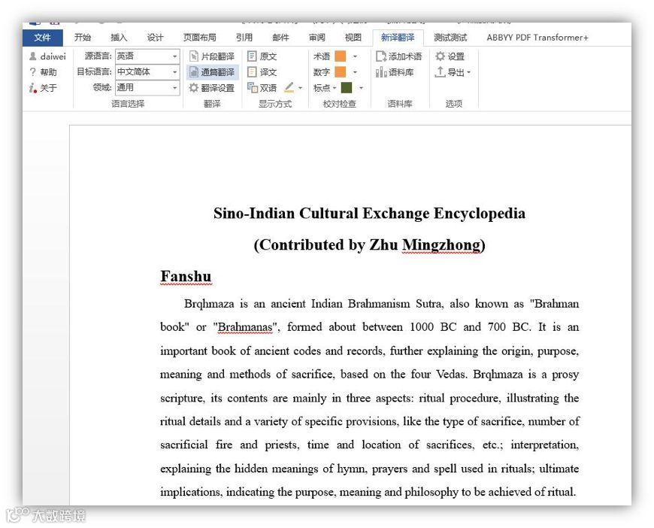654x528 pixels.
Task: Open the 测试测试 tab
Action: [x=450, y=38]
